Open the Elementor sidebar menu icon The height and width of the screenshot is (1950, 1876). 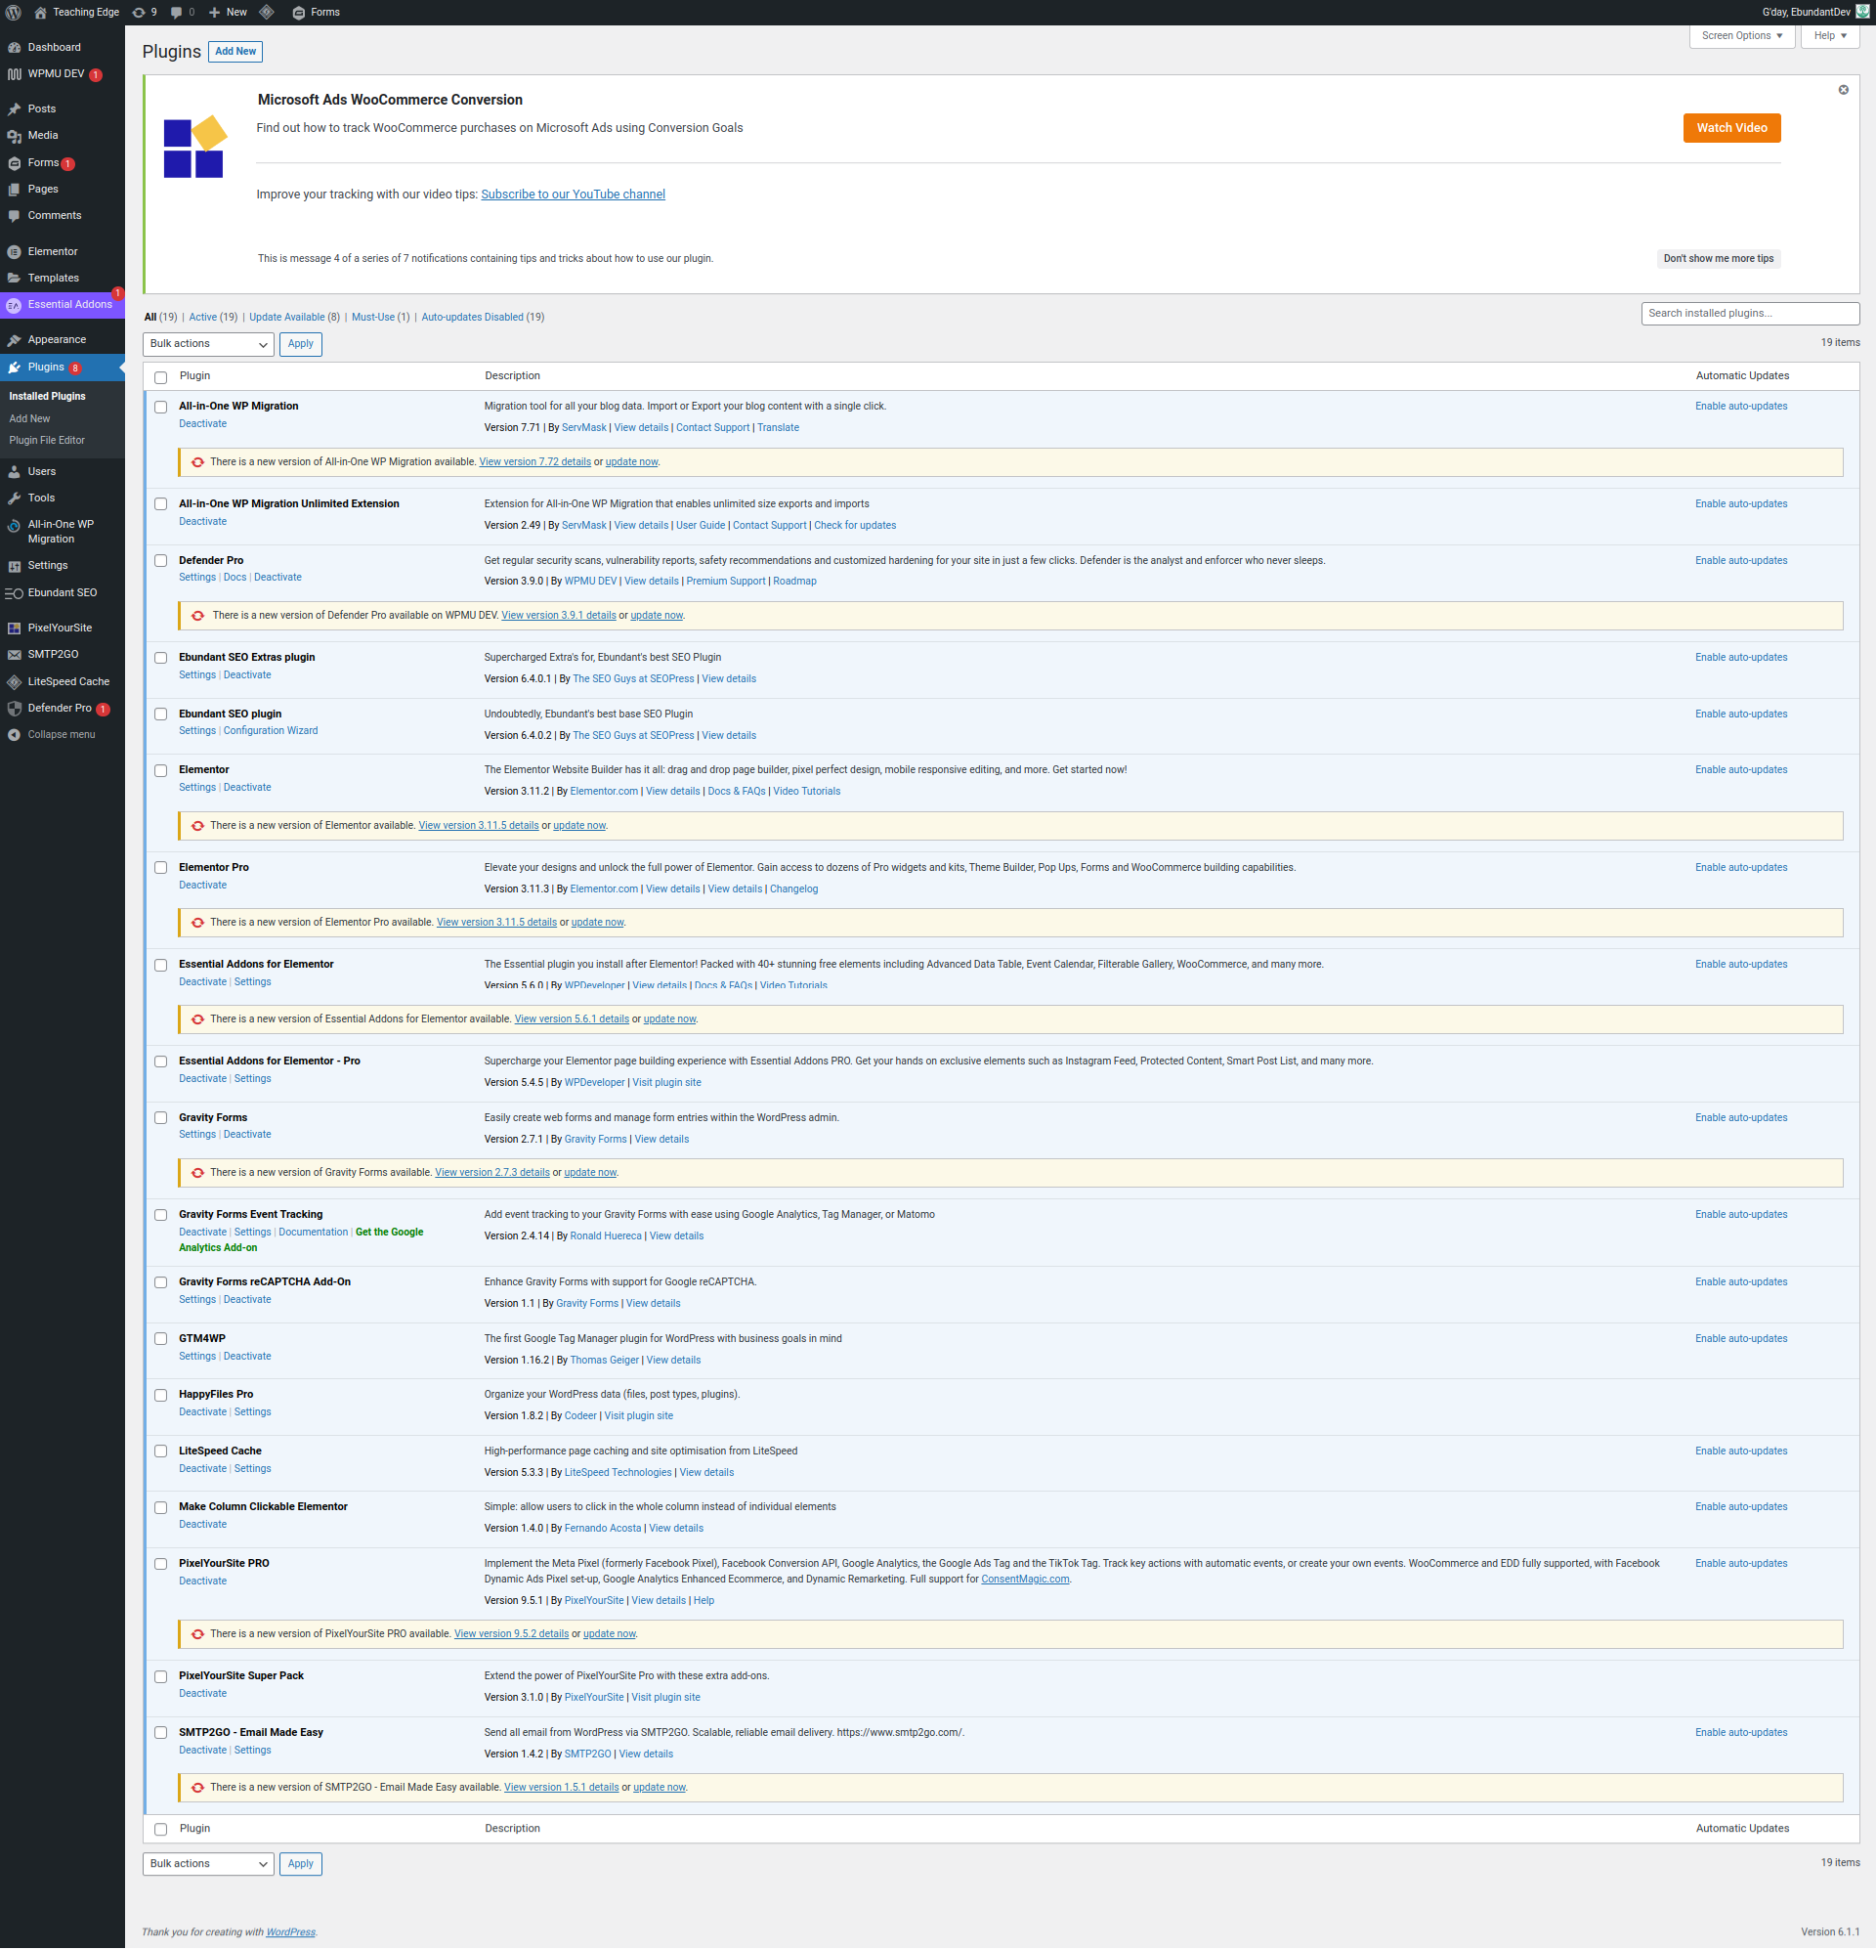point(14,252)
